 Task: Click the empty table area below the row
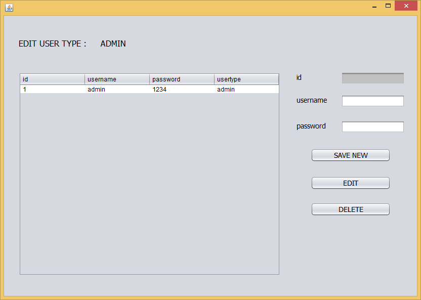(149, 182)
